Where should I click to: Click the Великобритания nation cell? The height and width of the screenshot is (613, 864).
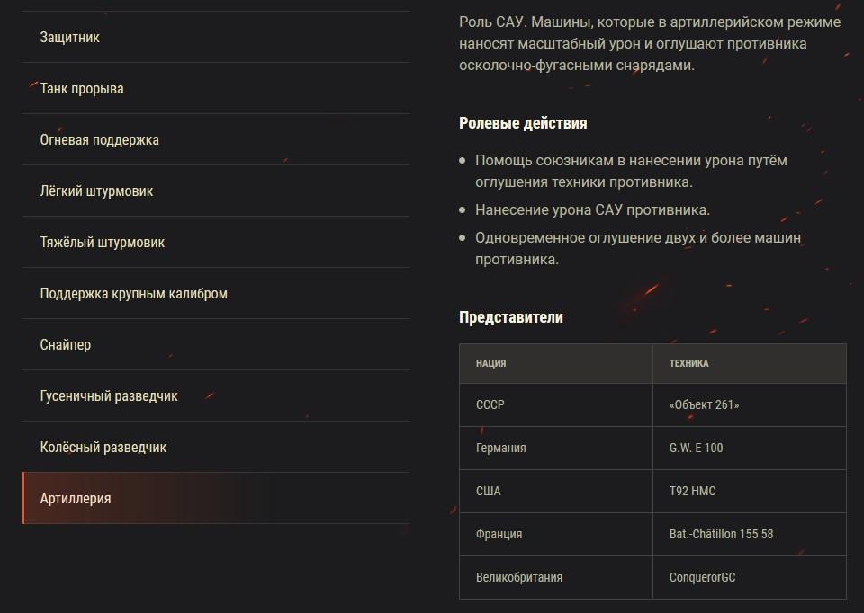[x=518, y=577]
